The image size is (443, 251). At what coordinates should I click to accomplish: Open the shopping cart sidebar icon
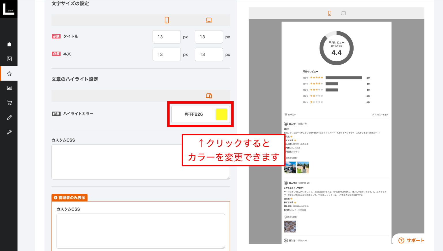coord(9,103)
